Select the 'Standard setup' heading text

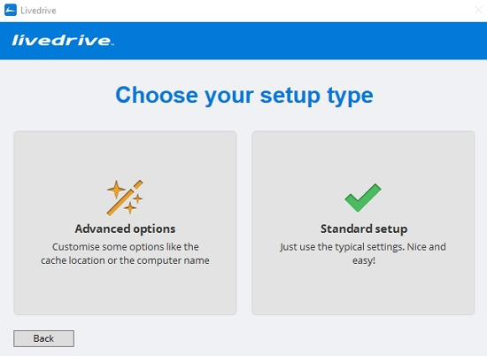pos(364,229)
